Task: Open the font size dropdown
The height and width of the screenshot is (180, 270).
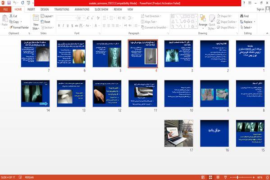Action: 84,18
